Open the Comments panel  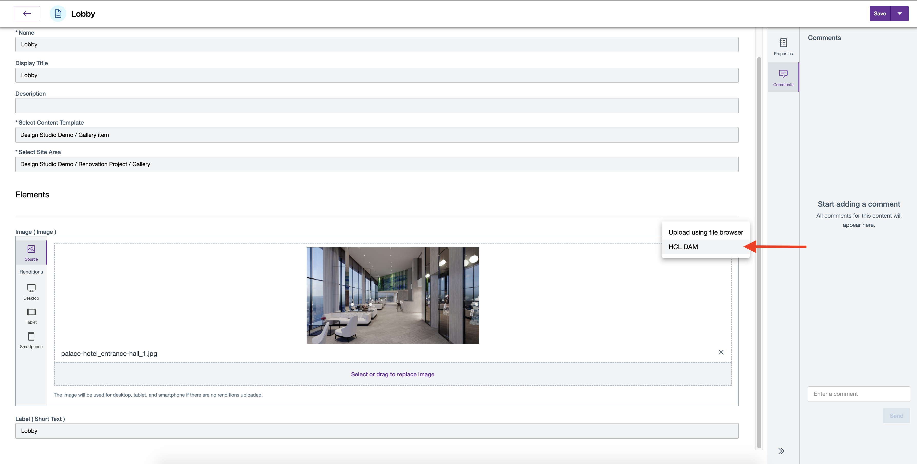point(783,77)
